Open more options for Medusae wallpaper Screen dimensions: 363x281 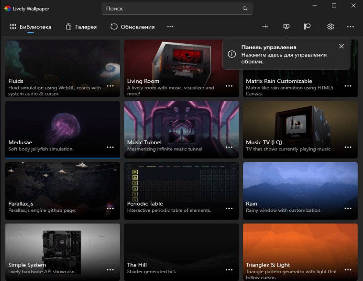pyautogui.click(x=110, y=147)
